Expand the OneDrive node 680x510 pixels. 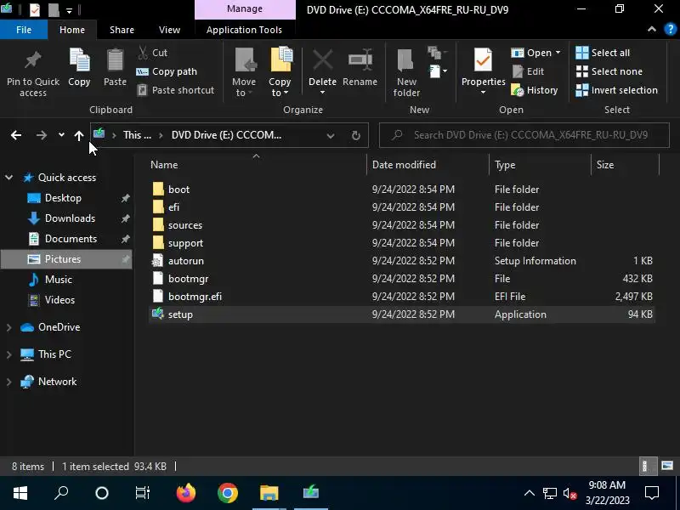(8, 327)
